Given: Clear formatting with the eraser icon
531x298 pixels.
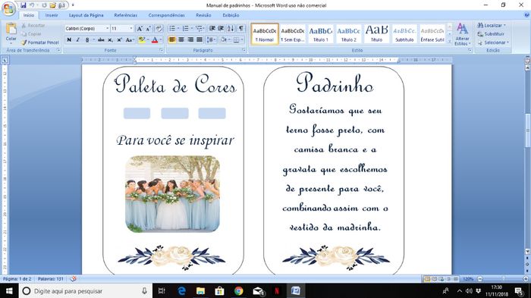Looking at the screenshot, I should (x=159, y=29).
